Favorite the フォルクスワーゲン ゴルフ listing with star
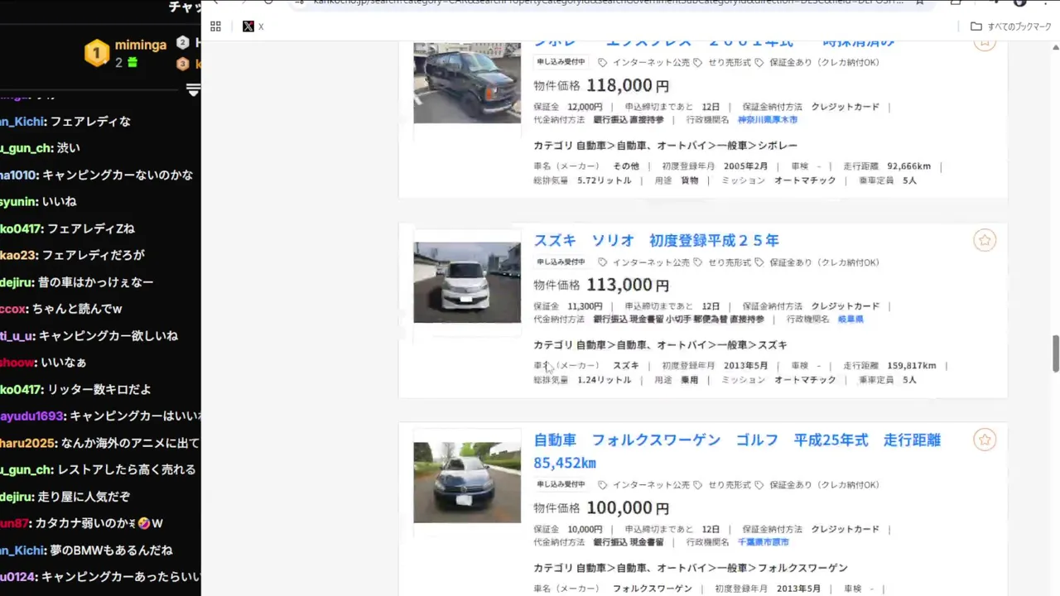The width and height of the screenshot is (1060, 596). (985, 440)
